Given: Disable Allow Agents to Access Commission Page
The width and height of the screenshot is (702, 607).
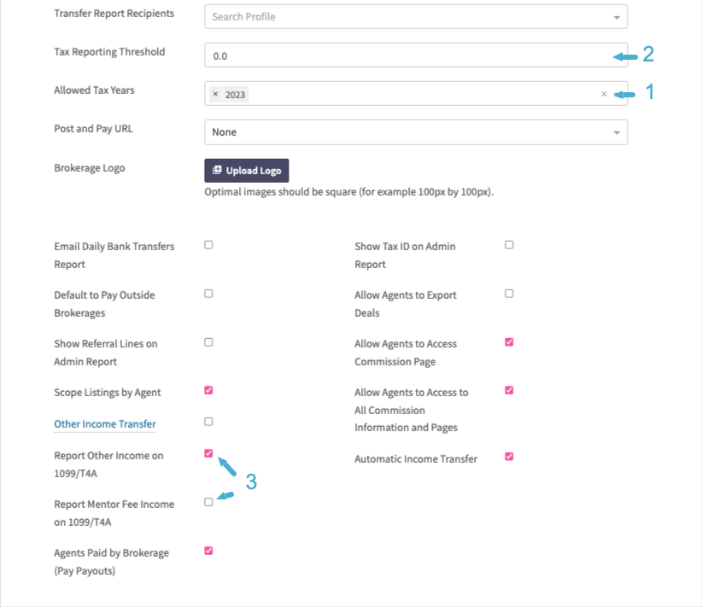Looking at the screenshot, I should 509,342.
